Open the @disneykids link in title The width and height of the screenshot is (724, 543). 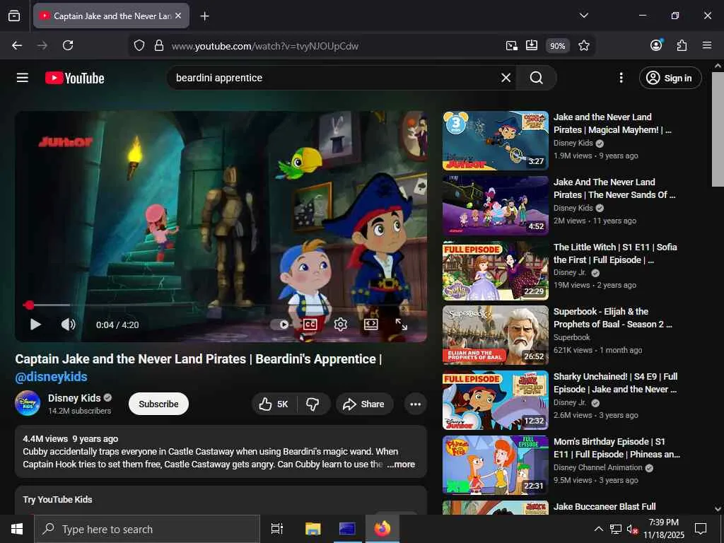pos(51,377)
